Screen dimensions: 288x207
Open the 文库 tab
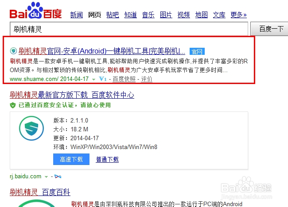point(219,15)
